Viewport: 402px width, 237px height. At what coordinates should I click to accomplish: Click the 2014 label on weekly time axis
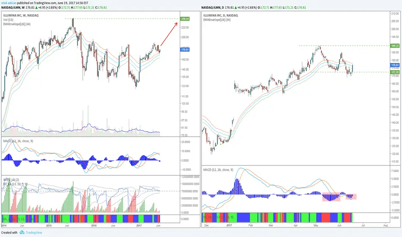click(x=4, y=226)
